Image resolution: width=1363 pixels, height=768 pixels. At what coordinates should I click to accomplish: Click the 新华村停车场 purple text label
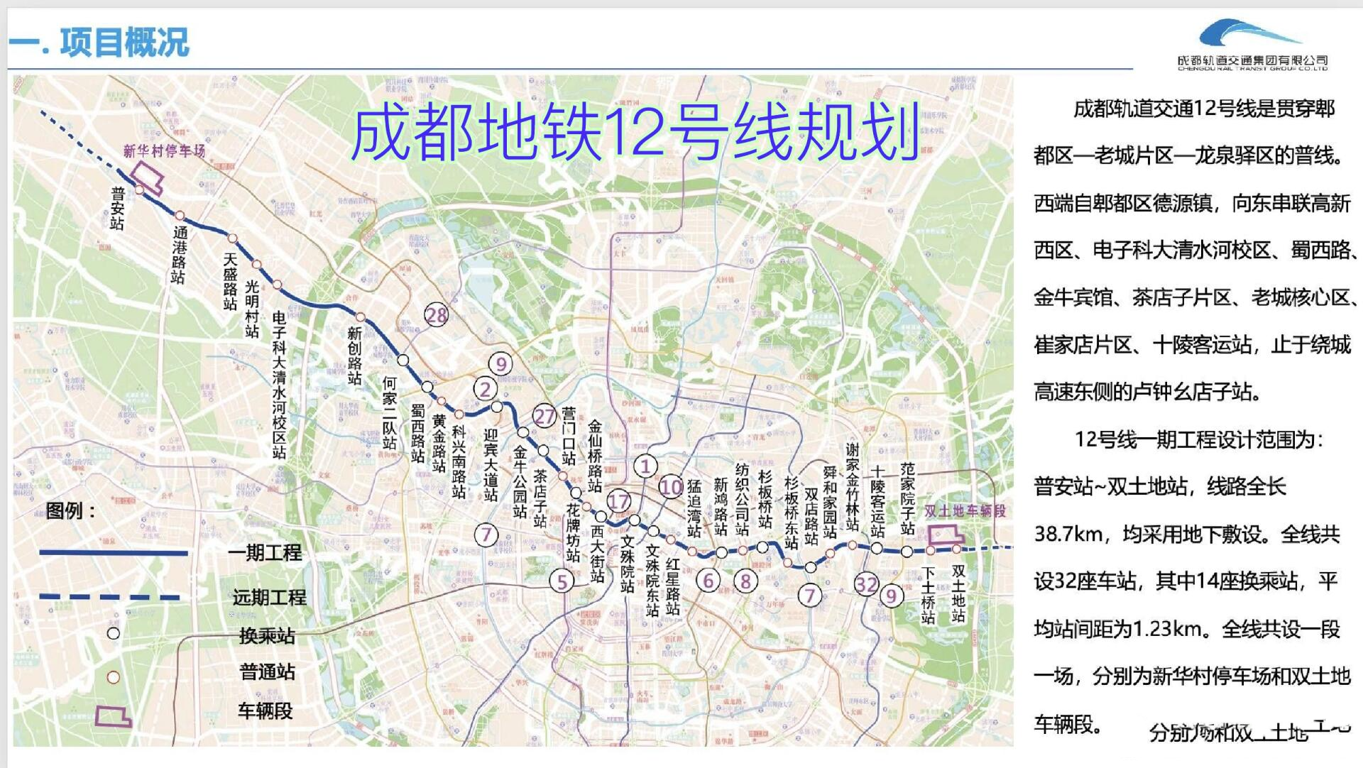[164, 150]
